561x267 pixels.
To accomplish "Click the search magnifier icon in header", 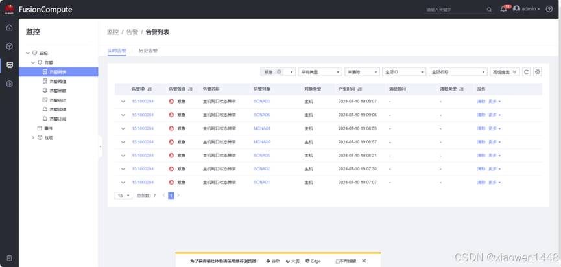I will (489, 10).
